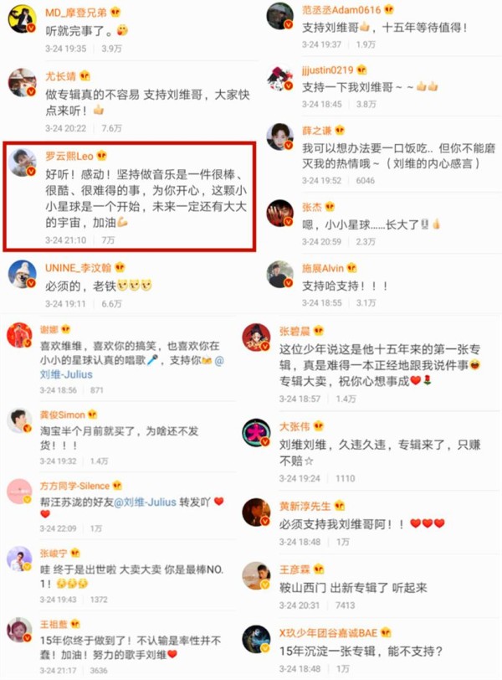502x680 pixels.
Task: Open 龚俊Simon's profile avatar
Action: click(19, 420)
